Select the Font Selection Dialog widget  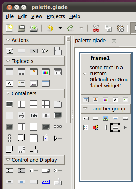coord(10,83)
